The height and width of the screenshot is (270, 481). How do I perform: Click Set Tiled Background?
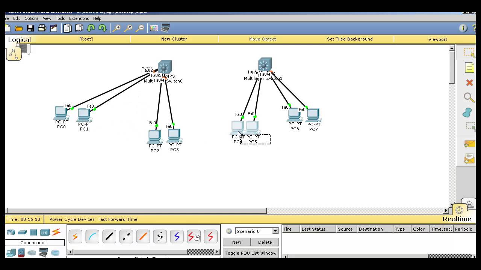(350, 39)
